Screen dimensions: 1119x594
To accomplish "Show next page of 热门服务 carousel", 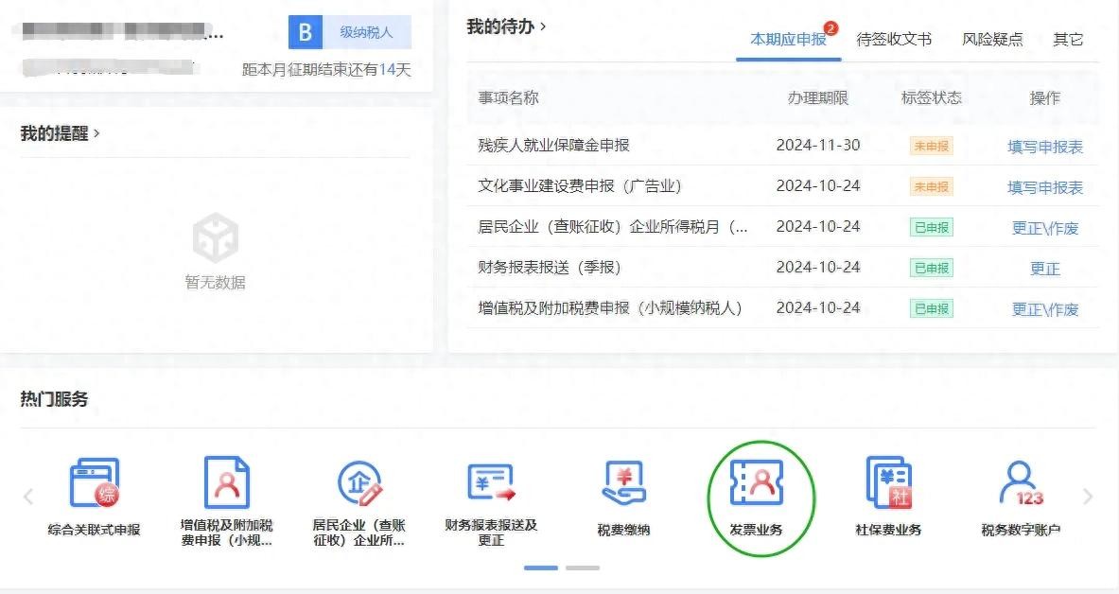I will 1087,497.
